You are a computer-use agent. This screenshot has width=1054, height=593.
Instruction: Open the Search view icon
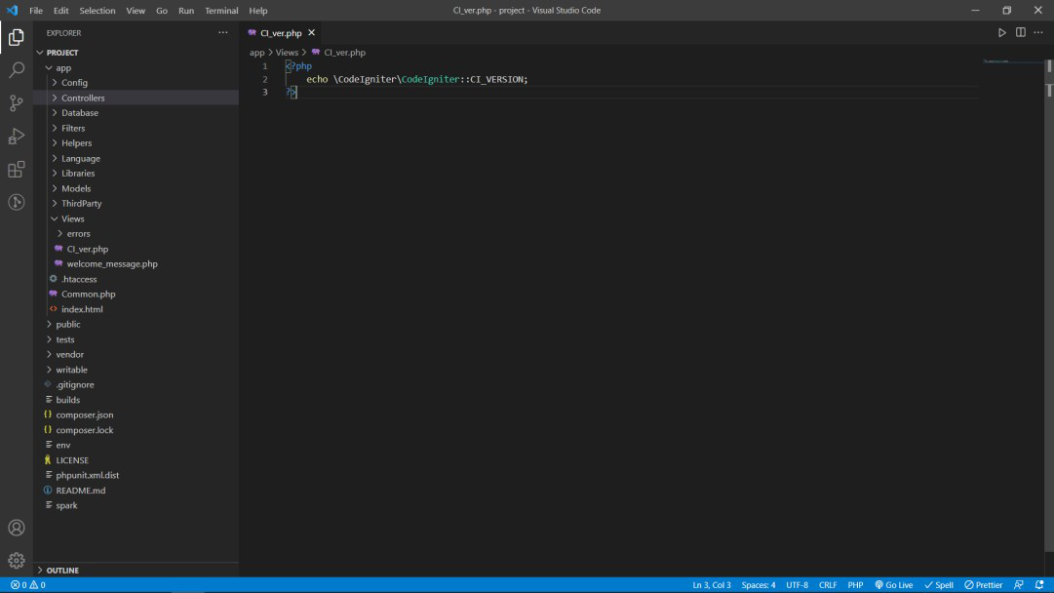point(17,70)
